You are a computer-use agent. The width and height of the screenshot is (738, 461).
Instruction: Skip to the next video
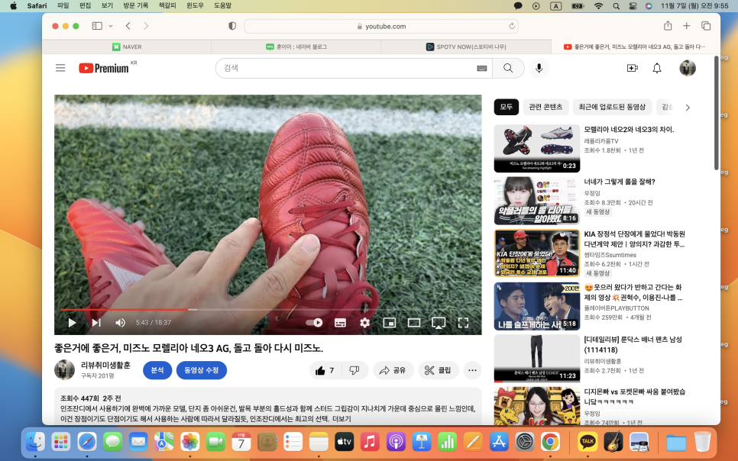96,323
